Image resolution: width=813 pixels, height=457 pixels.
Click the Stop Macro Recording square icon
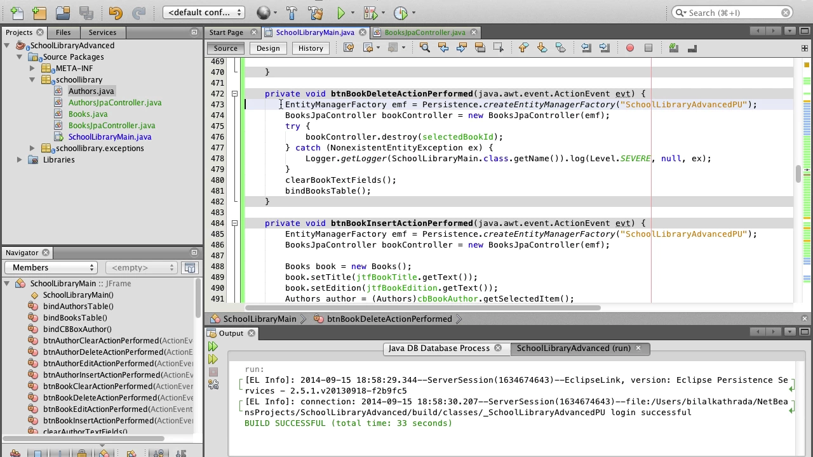click(x=648, y=48)
